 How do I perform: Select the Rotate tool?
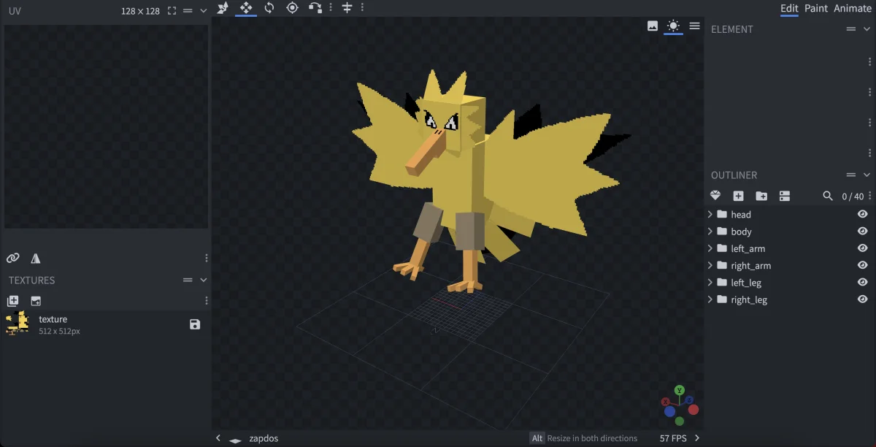269,7
